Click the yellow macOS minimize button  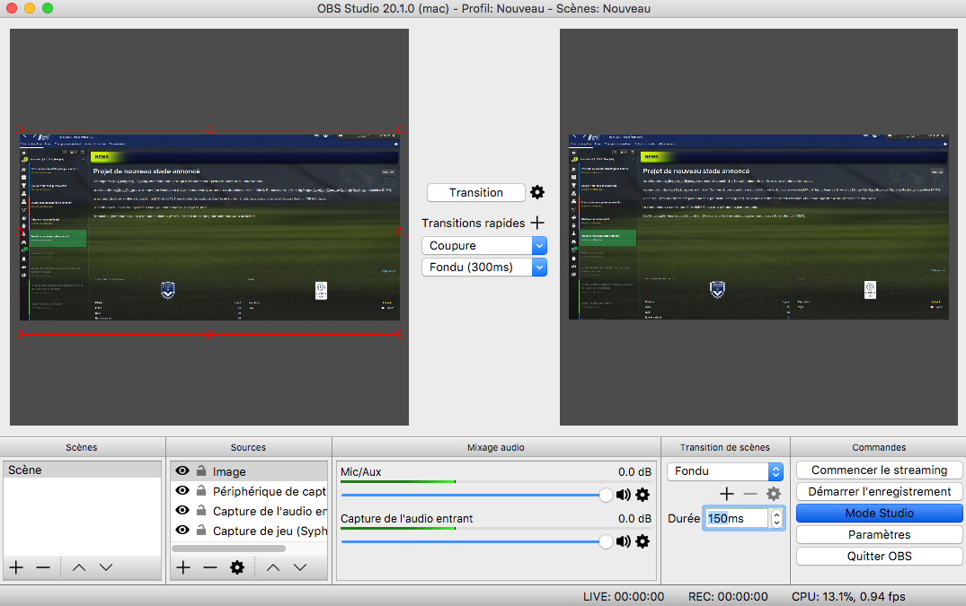coord(29,8)
